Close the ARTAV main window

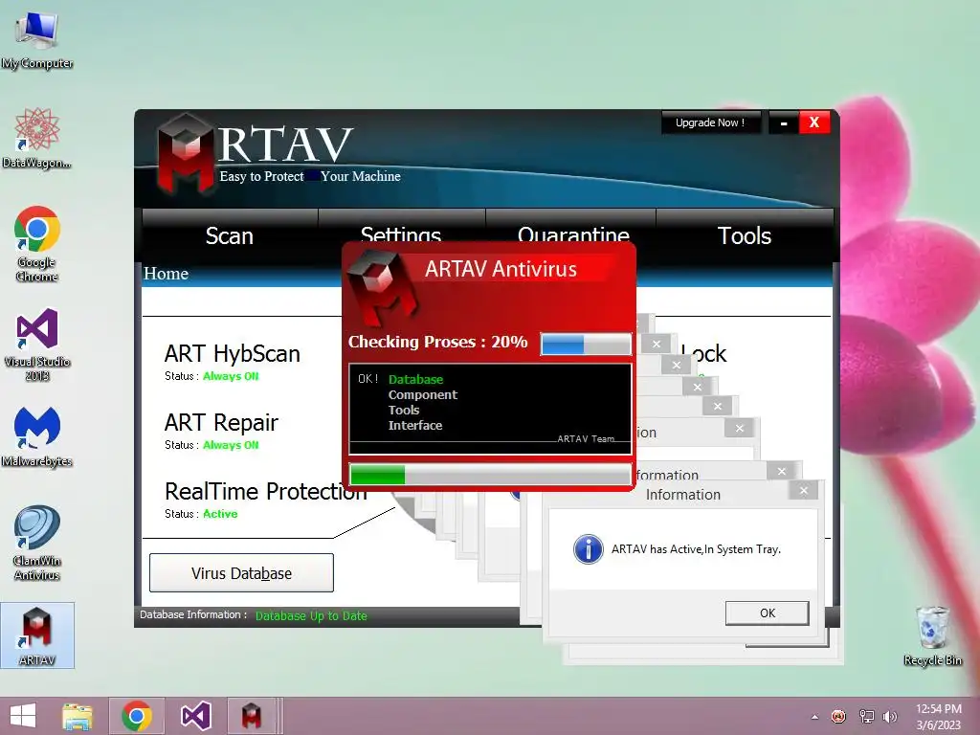[x=814, y=122]
